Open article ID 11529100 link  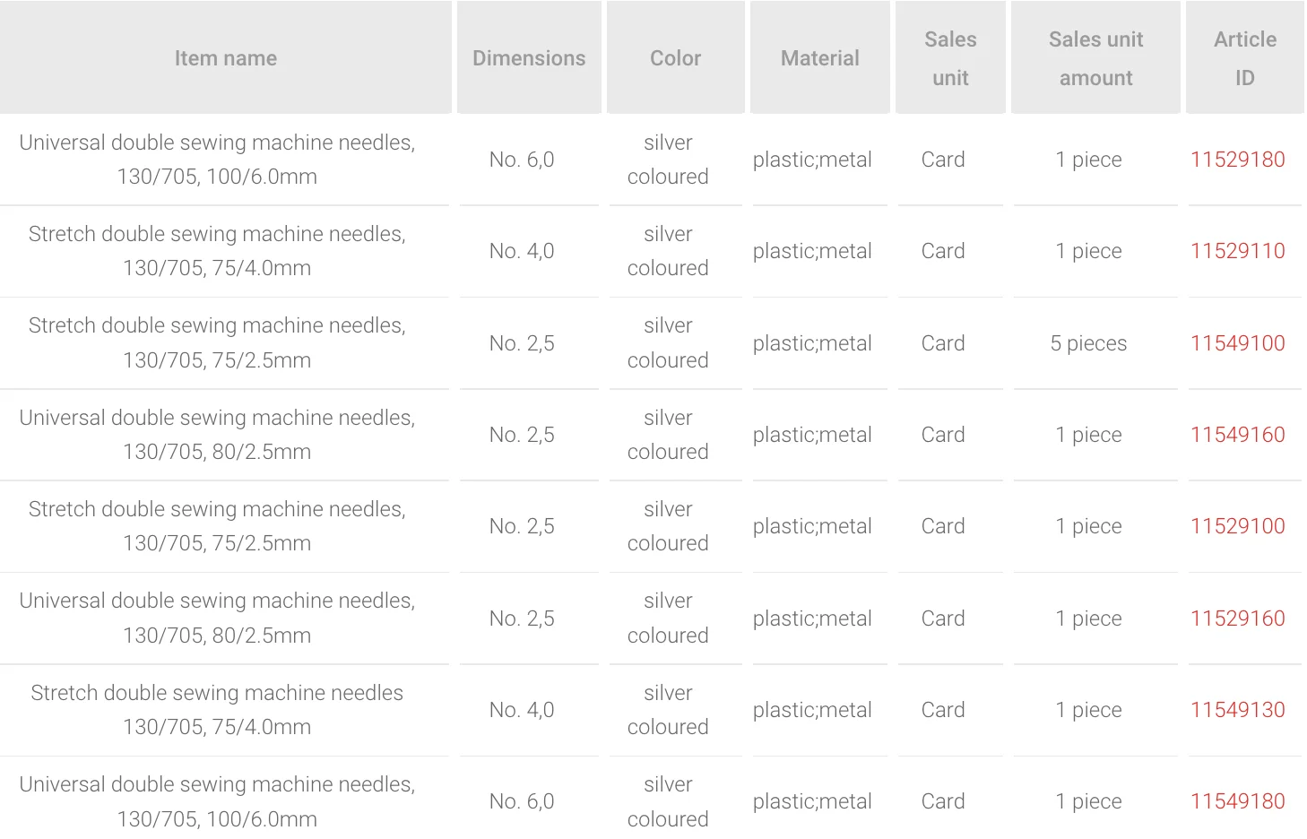coord(1237,526)
